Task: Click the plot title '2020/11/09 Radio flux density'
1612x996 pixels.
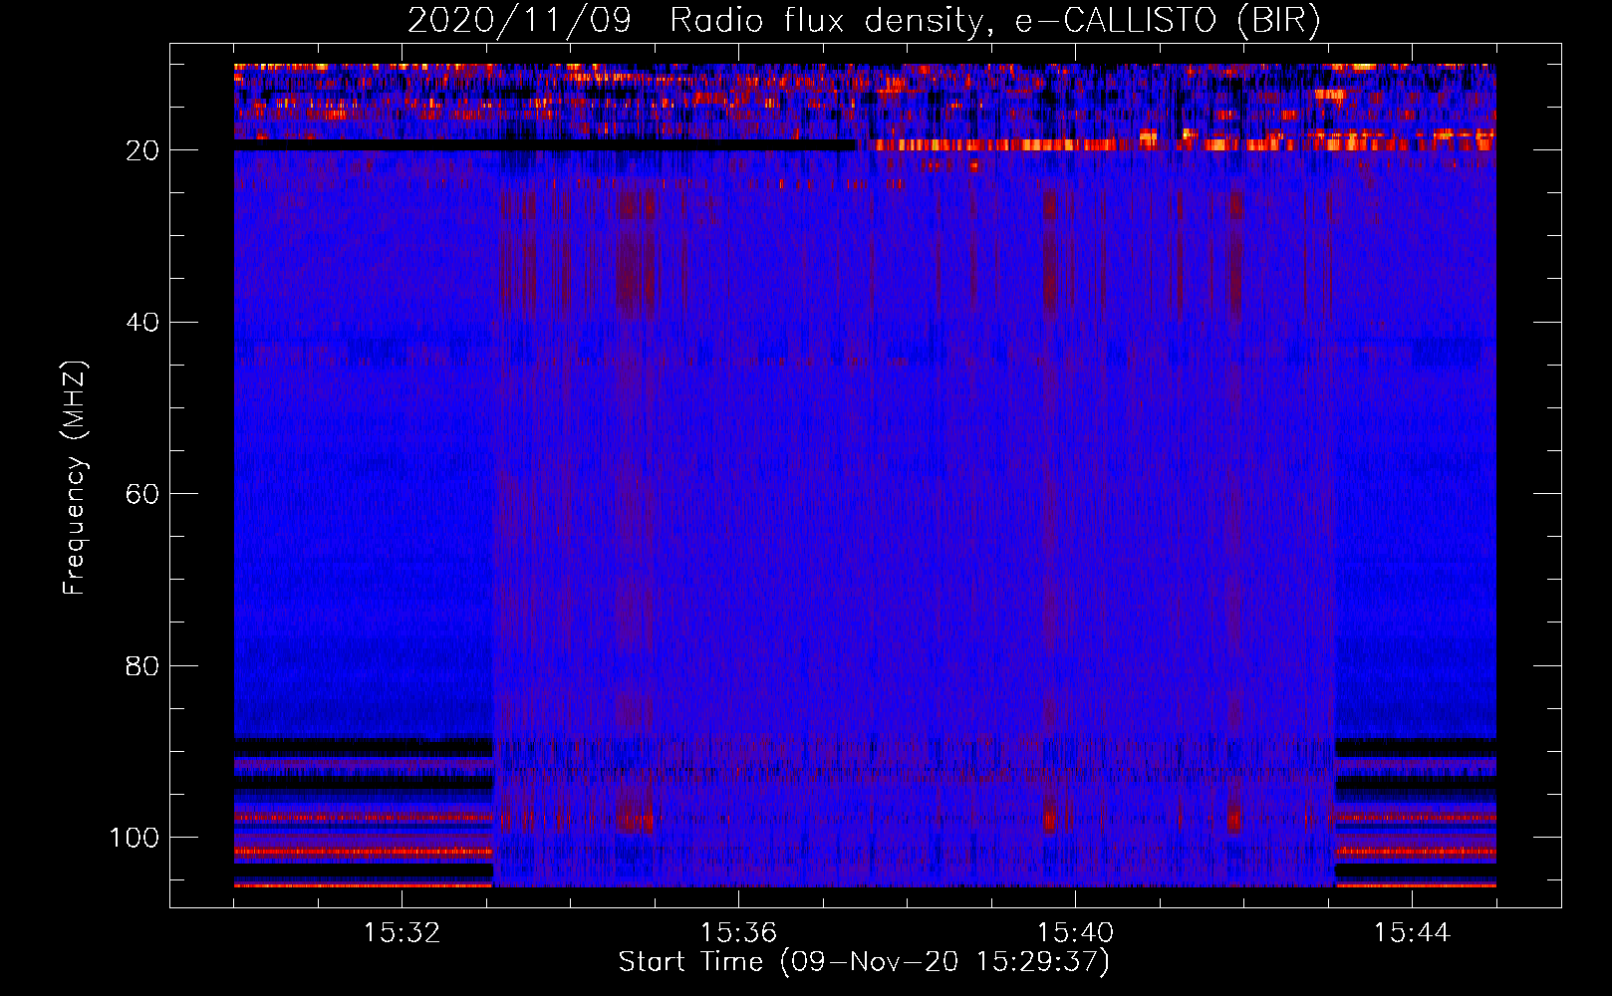Action: coord(864,21)
